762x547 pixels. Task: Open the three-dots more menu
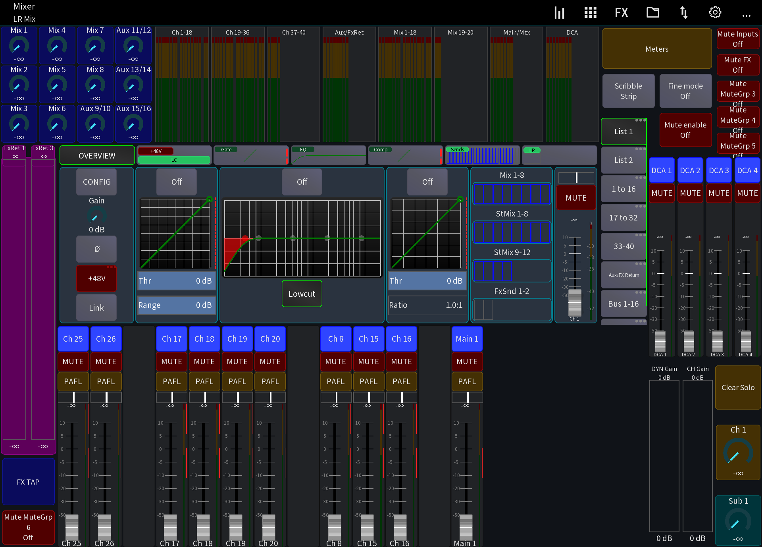746,16
